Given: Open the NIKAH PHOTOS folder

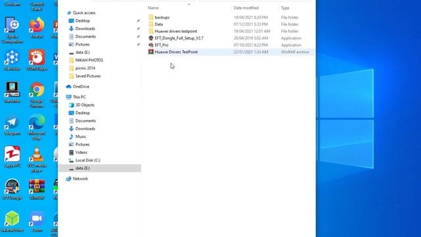Looking at the screenshot, I should point(89,60).
